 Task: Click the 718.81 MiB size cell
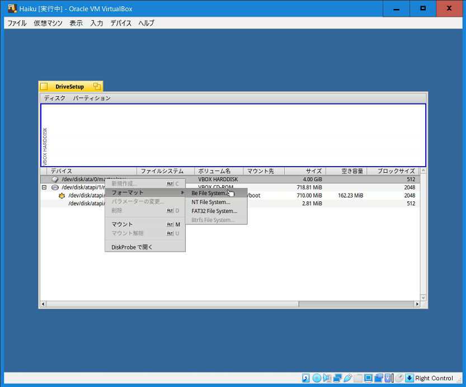click(309, 187)
